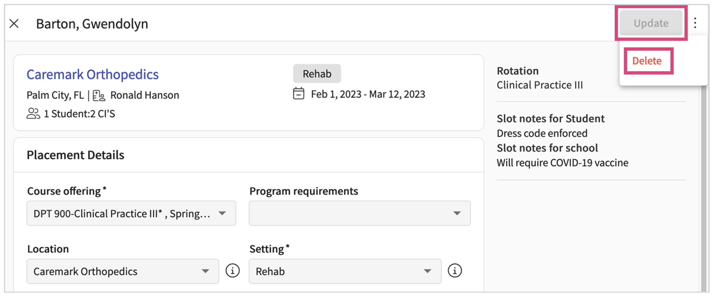Screen dimensions: 714x296
Task: Click the clinical instructor icon by Ronald Hanson
Action: point(99,95)
